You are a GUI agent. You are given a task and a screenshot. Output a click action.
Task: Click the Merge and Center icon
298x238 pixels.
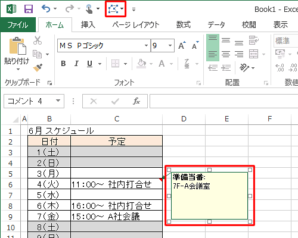pos(254,54)
